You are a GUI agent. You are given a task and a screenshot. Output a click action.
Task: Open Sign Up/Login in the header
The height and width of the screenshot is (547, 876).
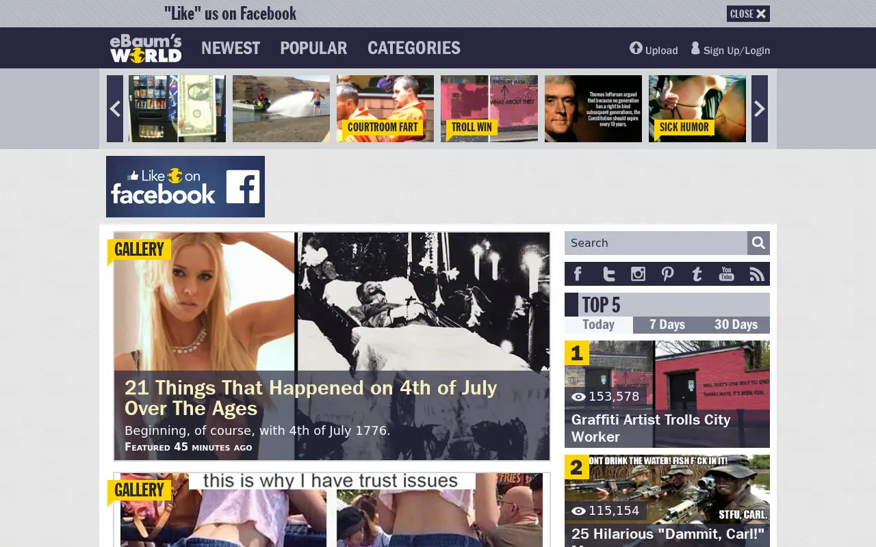click(730, 49)
